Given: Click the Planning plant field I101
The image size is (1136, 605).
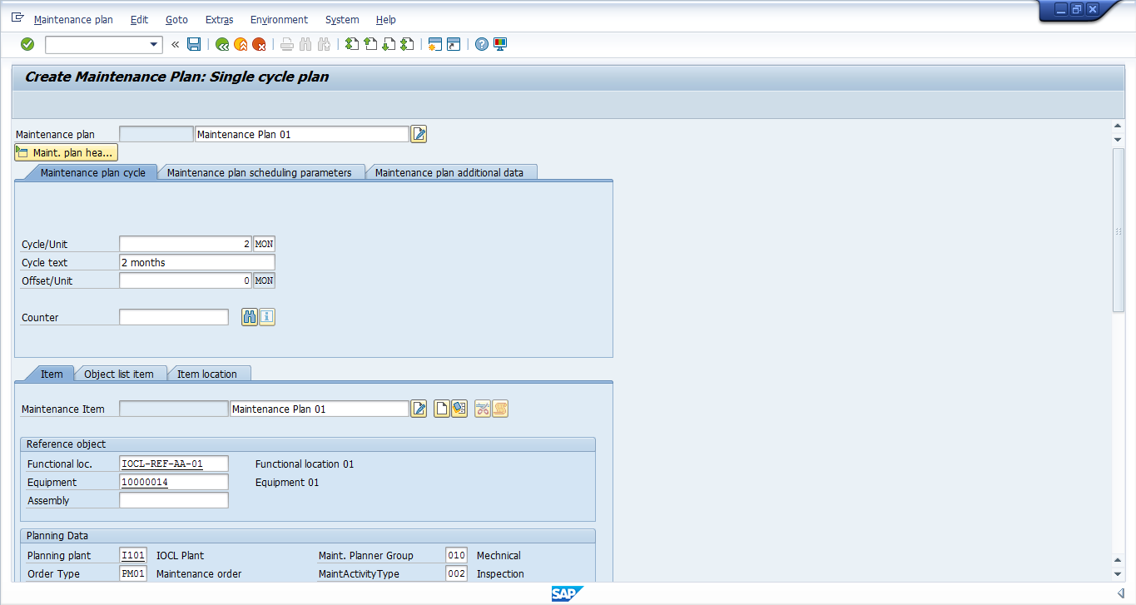Looking at the screenshot, I should [x=133, y=555].
